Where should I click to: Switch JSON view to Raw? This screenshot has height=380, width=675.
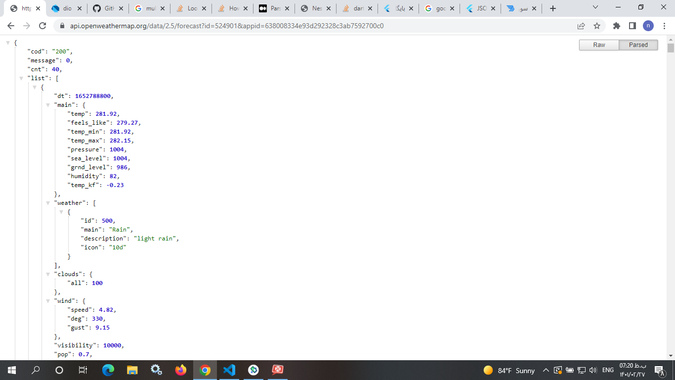599,45
